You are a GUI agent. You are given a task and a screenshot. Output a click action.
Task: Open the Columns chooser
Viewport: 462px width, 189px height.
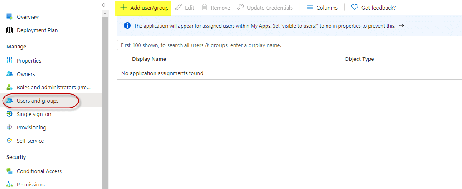click(x=322, y=8)
